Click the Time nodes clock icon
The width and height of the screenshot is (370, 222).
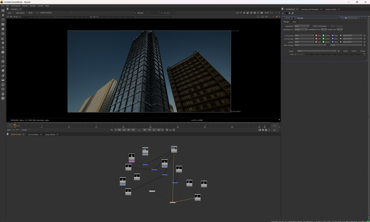3,20
